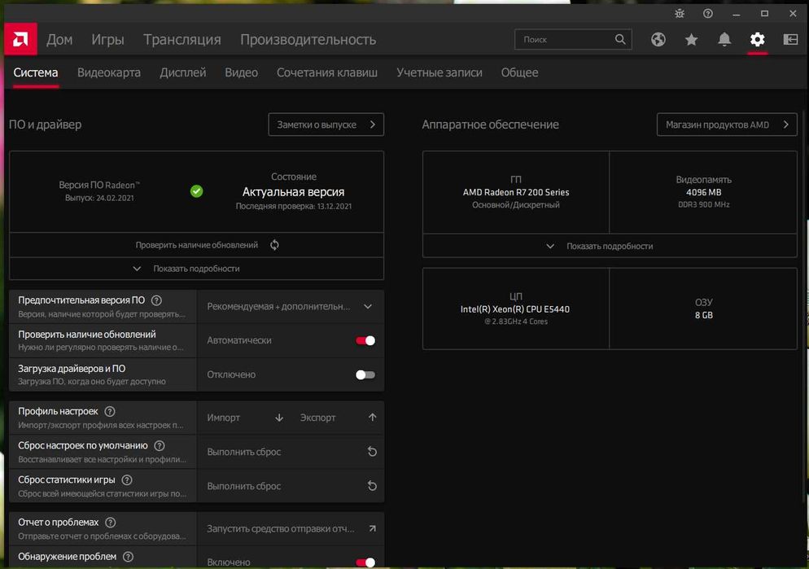This screenshot has width=809, height=569.
Task: Click the launch arrow for report tool
Action: coord(372,528)
